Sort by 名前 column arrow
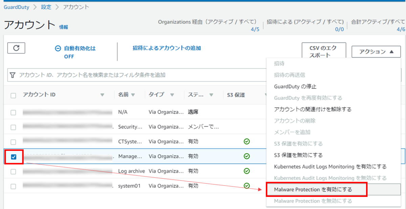The image size is (406, 209). pos(133,95)
